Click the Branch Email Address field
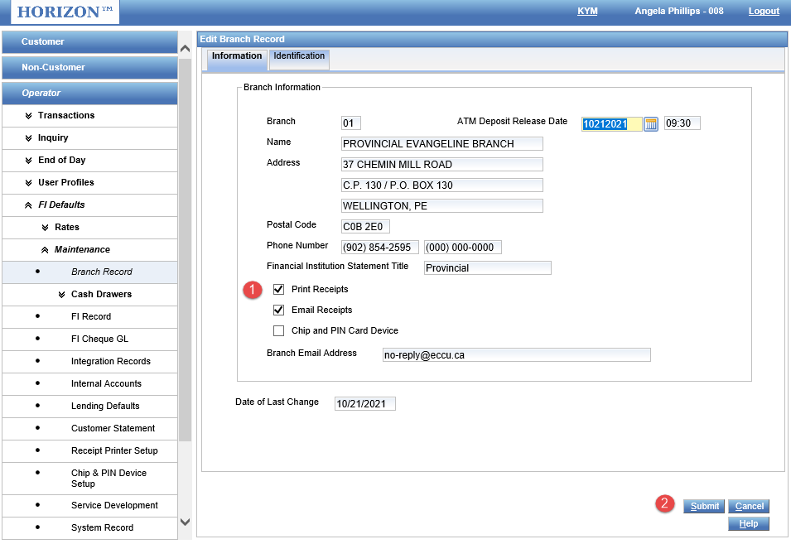This screenshot has height=544, width=791. pyautogui.click(x=515, y=355)
